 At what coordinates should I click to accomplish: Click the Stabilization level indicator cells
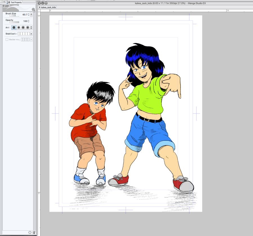24,34
